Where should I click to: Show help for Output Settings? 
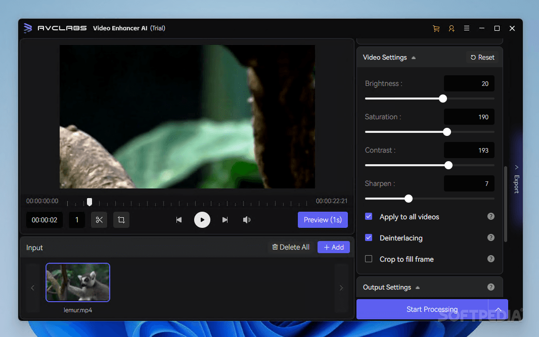click(491, 287)
